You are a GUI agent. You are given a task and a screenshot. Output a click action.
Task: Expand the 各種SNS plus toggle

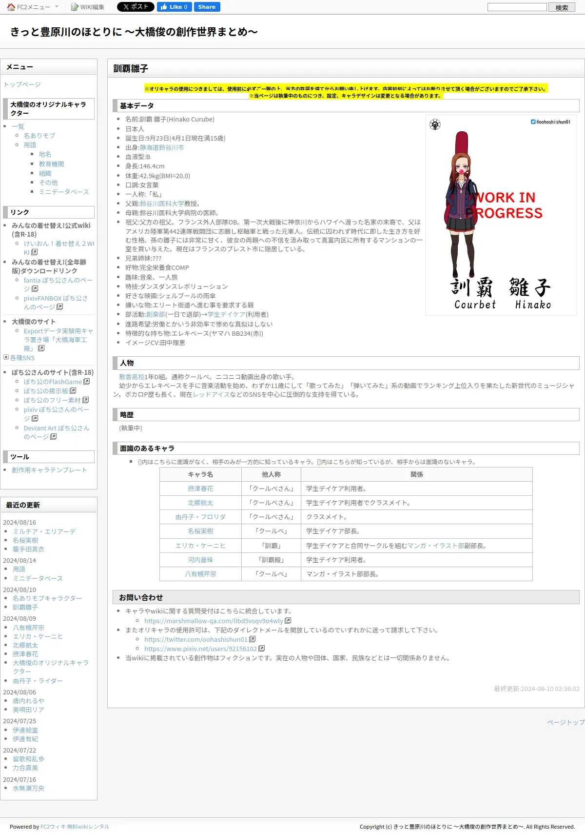point(6,357)
